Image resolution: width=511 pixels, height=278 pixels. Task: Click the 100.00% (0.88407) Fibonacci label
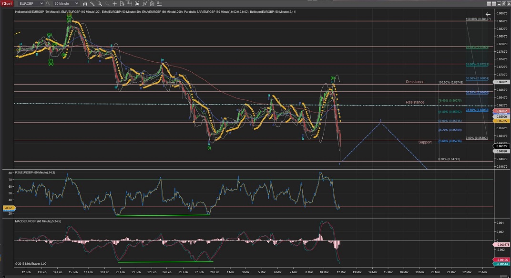pos(478,19)
